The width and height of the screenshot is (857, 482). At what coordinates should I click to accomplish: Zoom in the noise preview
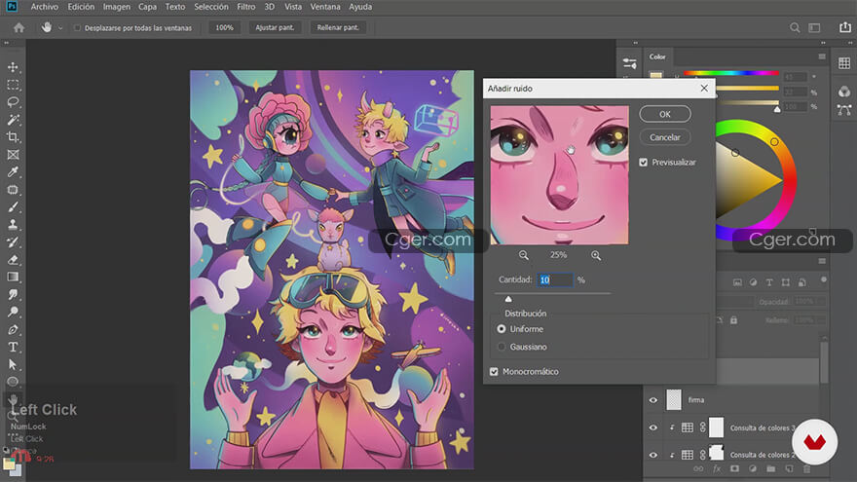tap(596, 255)
